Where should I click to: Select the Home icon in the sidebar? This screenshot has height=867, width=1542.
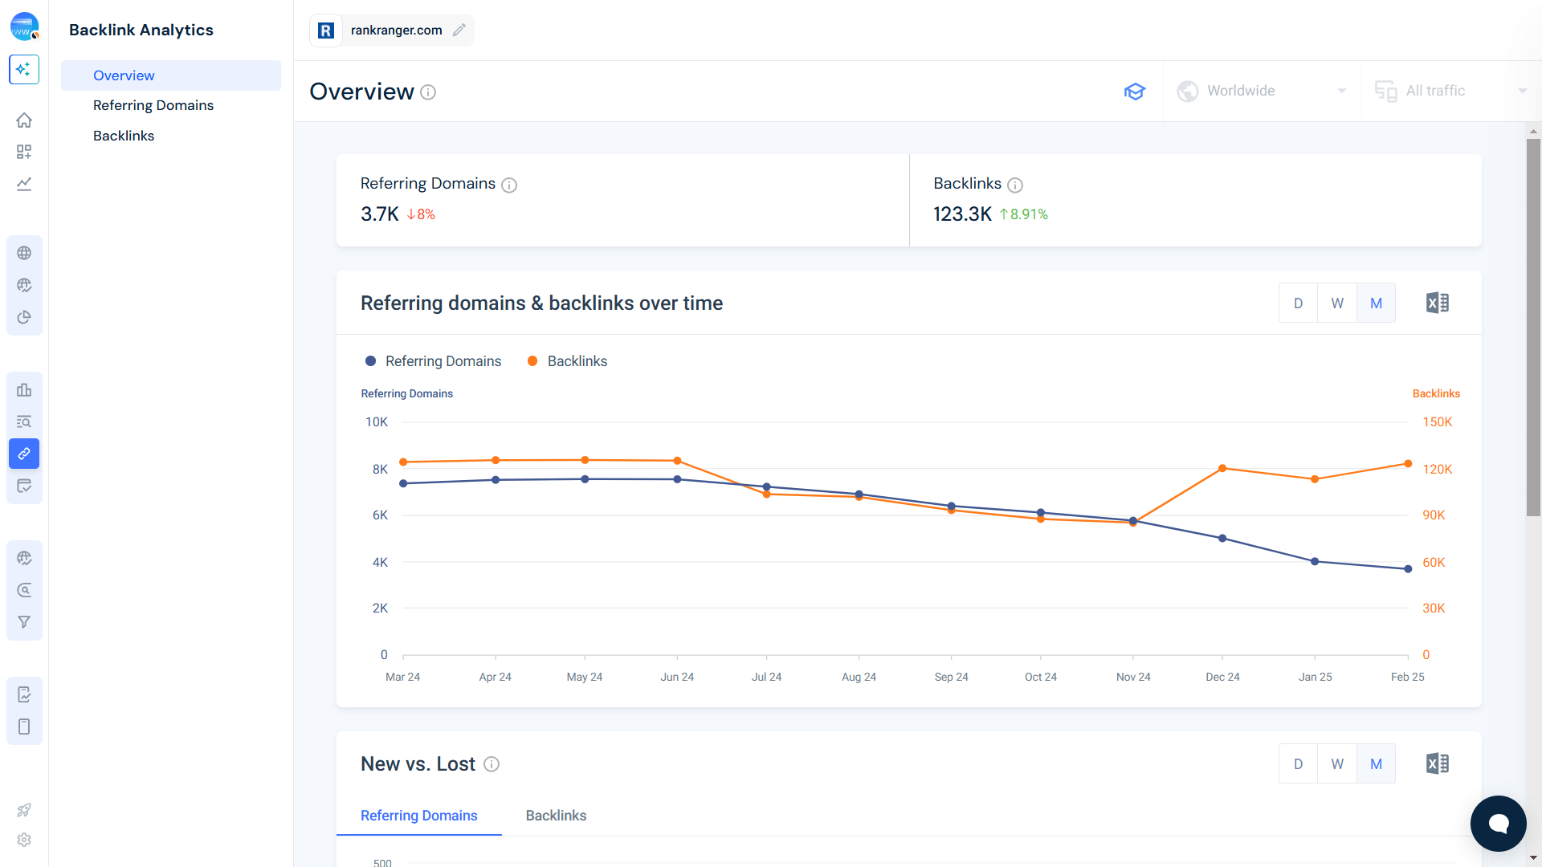(x=24, y=120)
